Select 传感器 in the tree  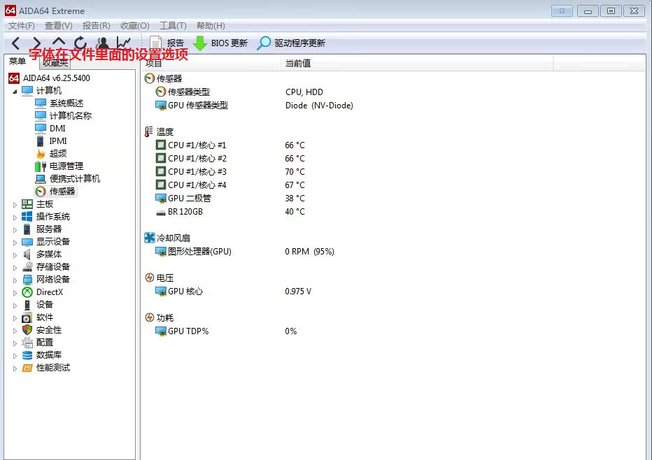point(55,191)
